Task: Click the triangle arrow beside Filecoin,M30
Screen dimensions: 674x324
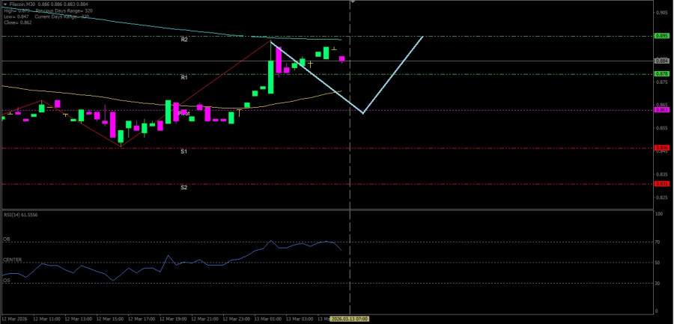Action: [4, 4]
